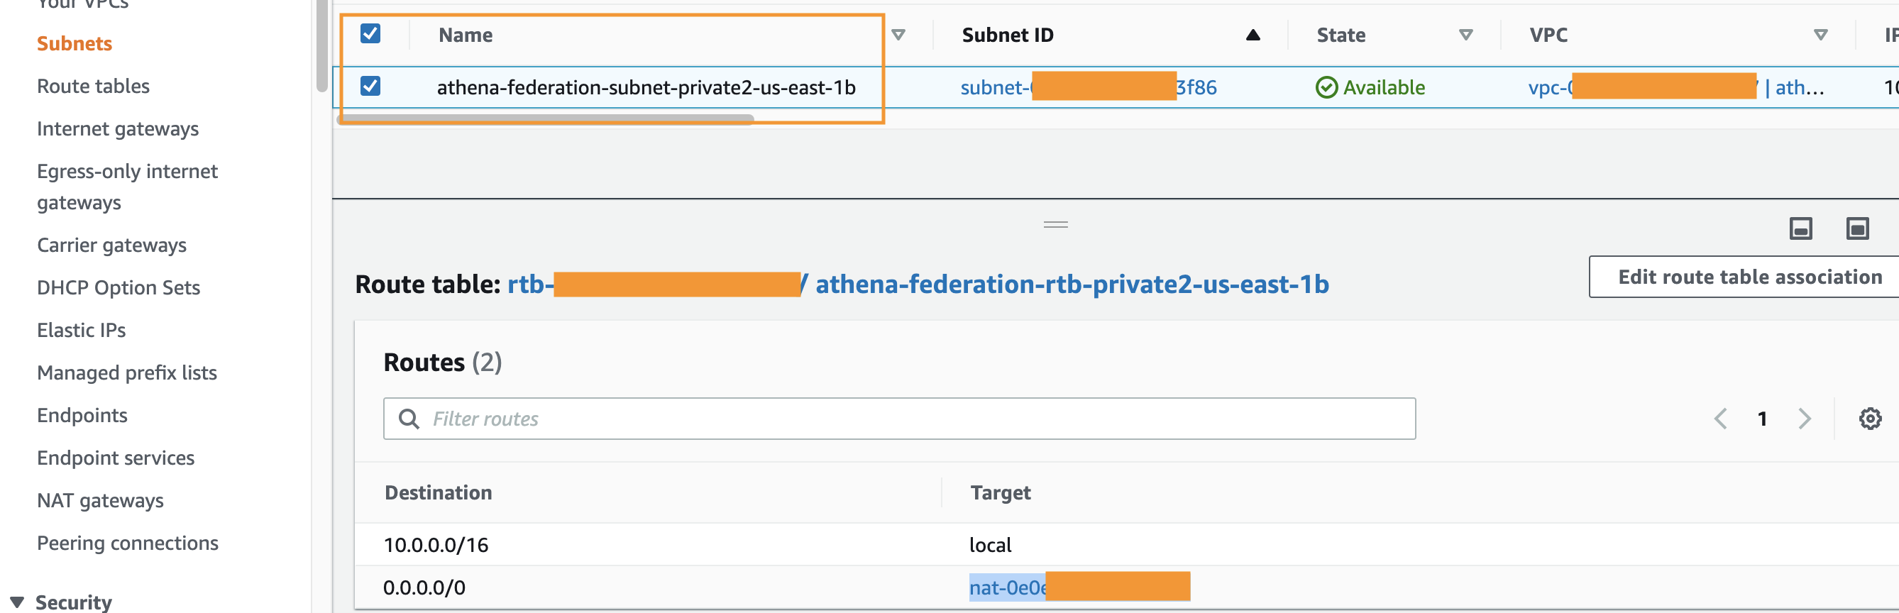This screenshot has height=613, width=1899.
Task: Click the search magnifier in Filter routes
Action: 409,419
